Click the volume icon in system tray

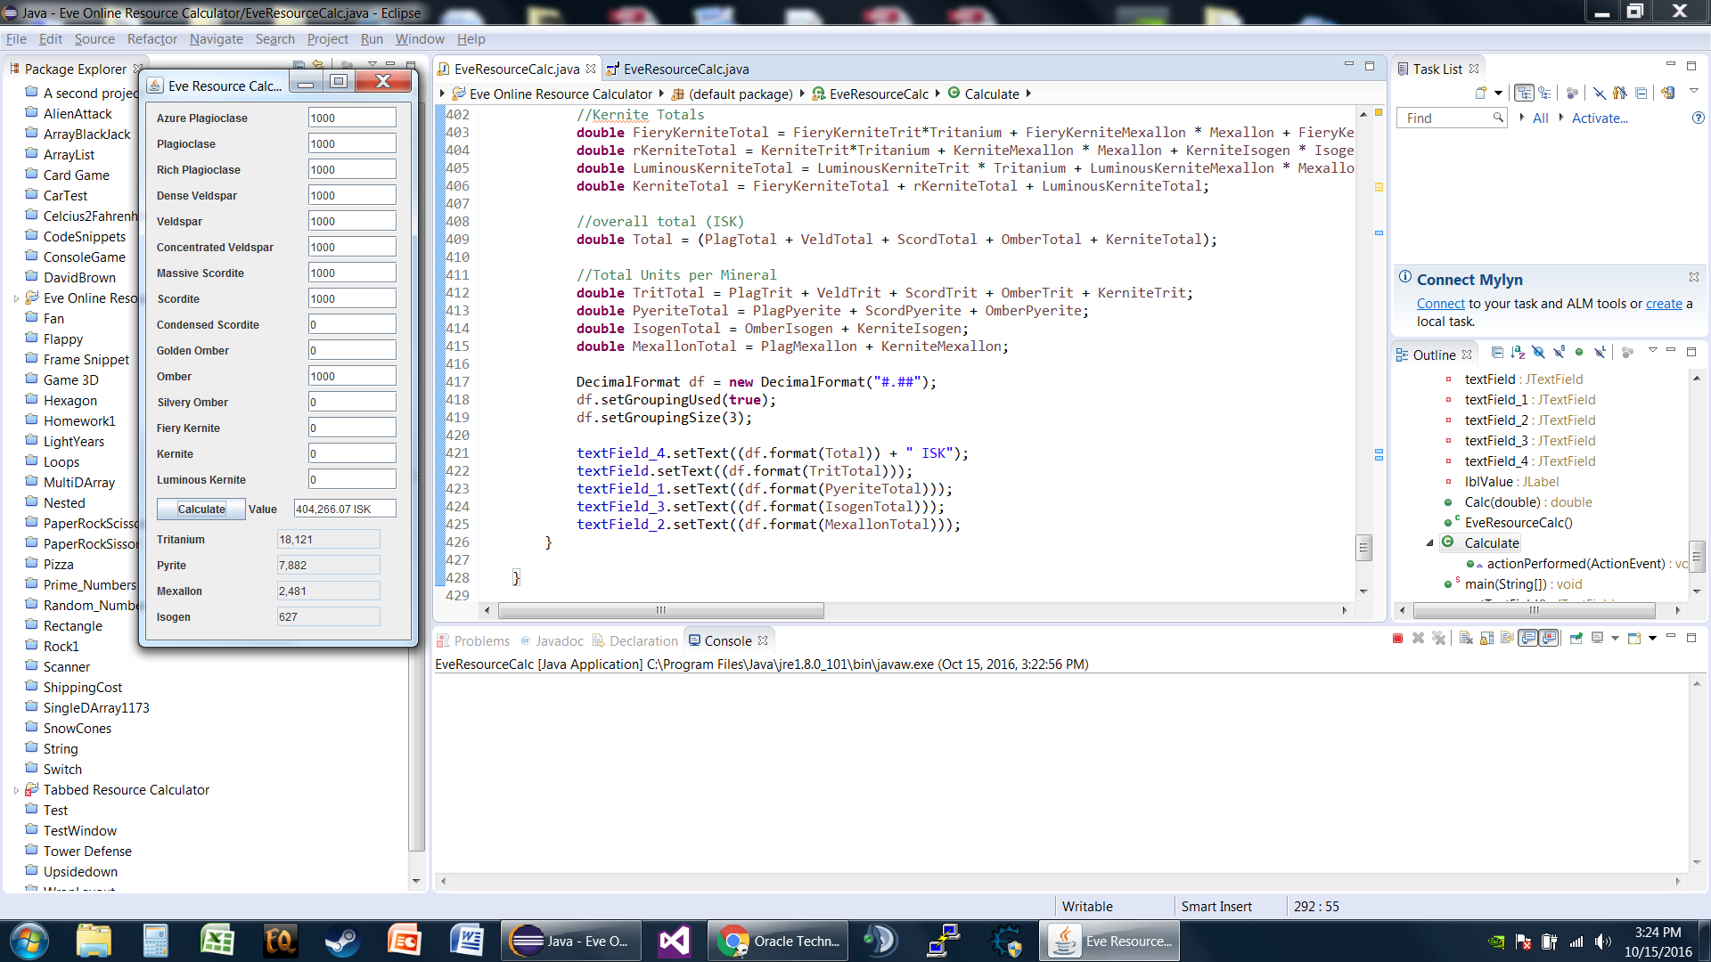(1603, 942)
